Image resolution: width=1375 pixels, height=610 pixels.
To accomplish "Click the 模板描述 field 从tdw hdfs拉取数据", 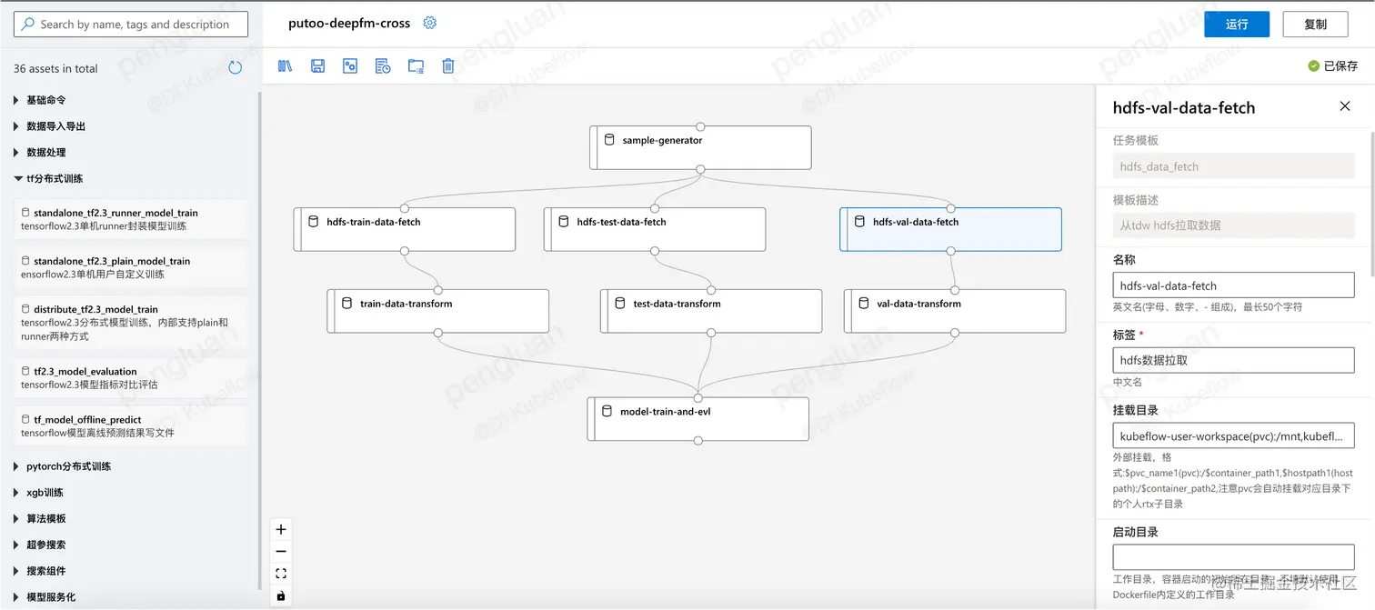I will [x=1233, y=225].
